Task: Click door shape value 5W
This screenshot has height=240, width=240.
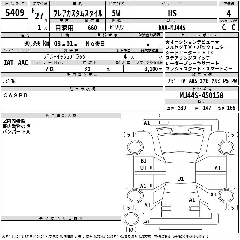Action: click(x=116, y=13)
